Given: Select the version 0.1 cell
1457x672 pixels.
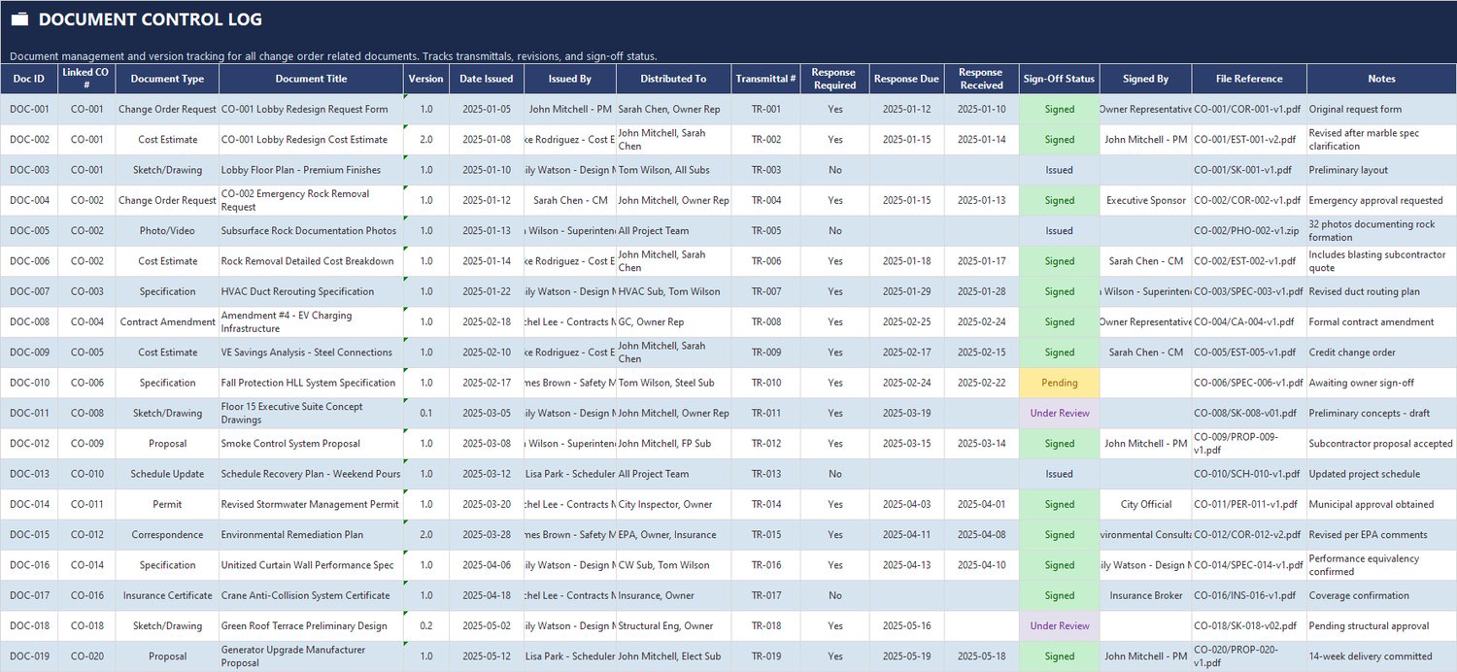Looking at the screenshot, I should [x=426, y=413].
